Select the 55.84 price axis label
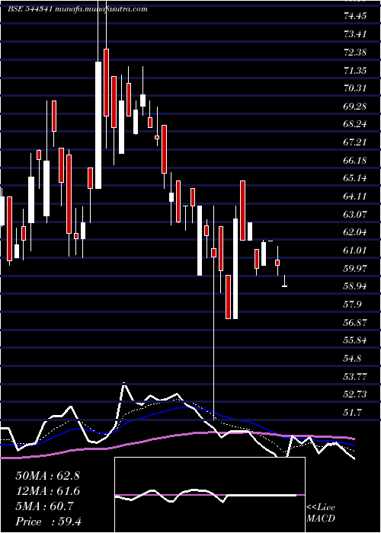Screen dimensions: 381x533 (355, 340)
